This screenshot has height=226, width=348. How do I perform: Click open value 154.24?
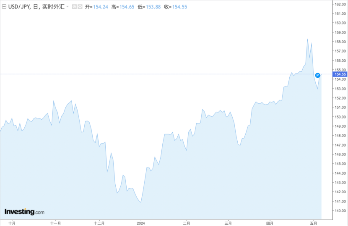pyautogui.click(x=100, y=7)
